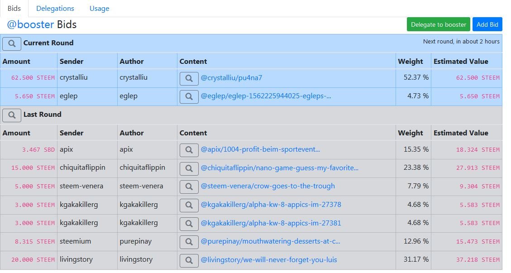The image size is (511, 273).
Task: Click the Current Round heading
Action: [48, 43]
